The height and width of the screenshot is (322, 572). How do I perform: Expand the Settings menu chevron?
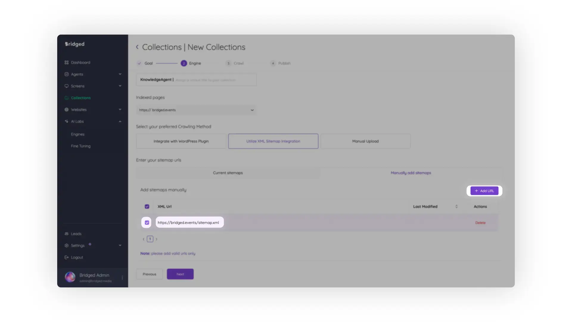(120, 245)
